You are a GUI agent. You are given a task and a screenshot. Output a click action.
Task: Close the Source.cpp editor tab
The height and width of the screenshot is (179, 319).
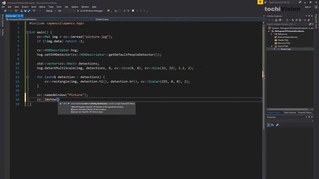22,16
